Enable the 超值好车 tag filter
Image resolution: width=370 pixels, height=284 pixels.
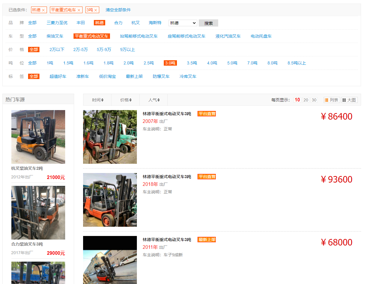58,76
